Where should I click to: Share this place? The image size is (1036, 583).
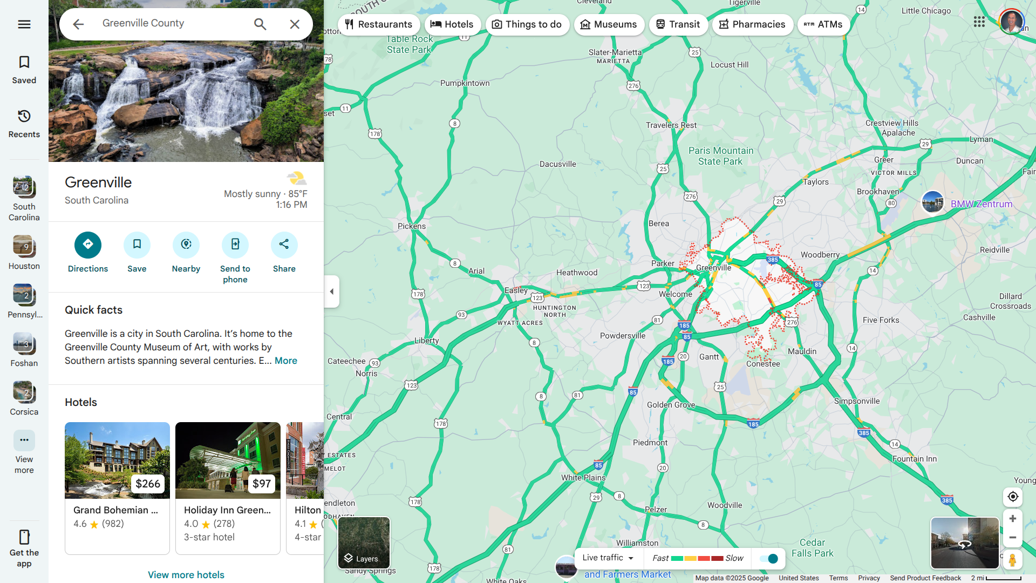pos(284,245)
